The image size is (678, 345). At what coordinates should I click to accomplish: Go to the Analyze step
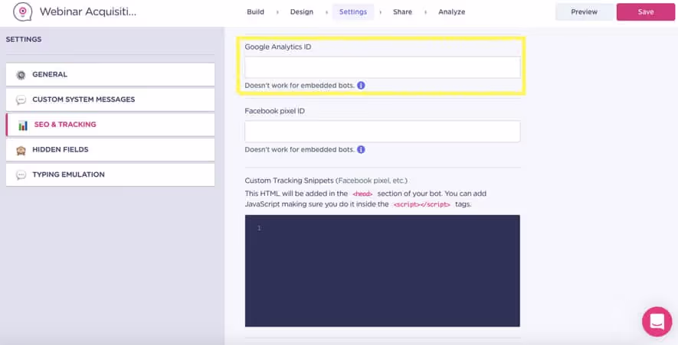tap(452, 12)
